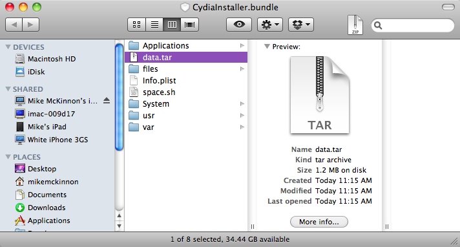Collapse the SHARED sidebar section
The height and width of the screenshot is (247, 460).
coord(8,89)
